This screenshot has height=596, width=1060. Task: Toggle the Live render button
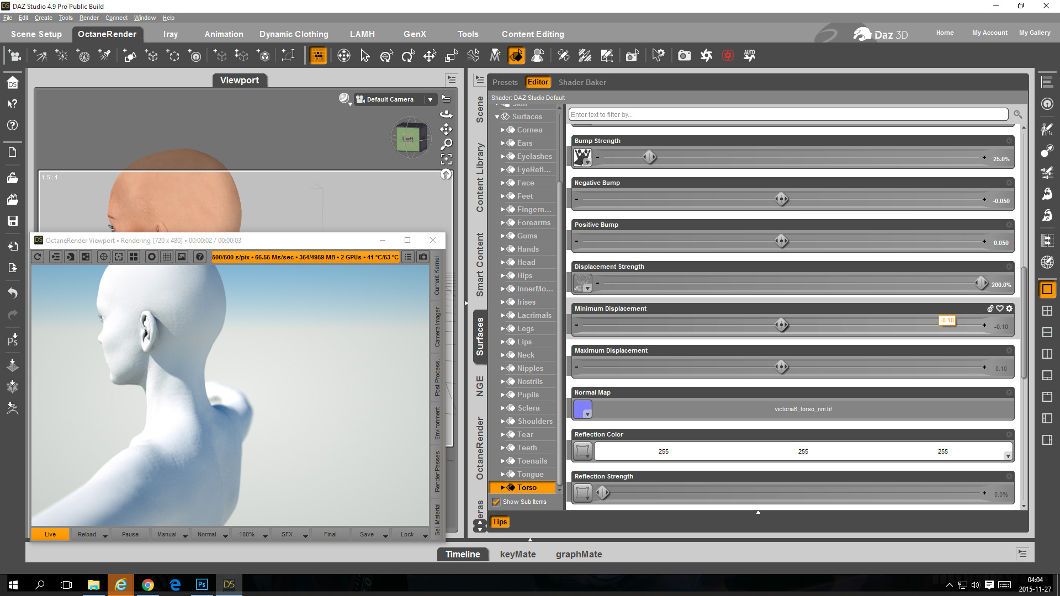tap(50, 534)
